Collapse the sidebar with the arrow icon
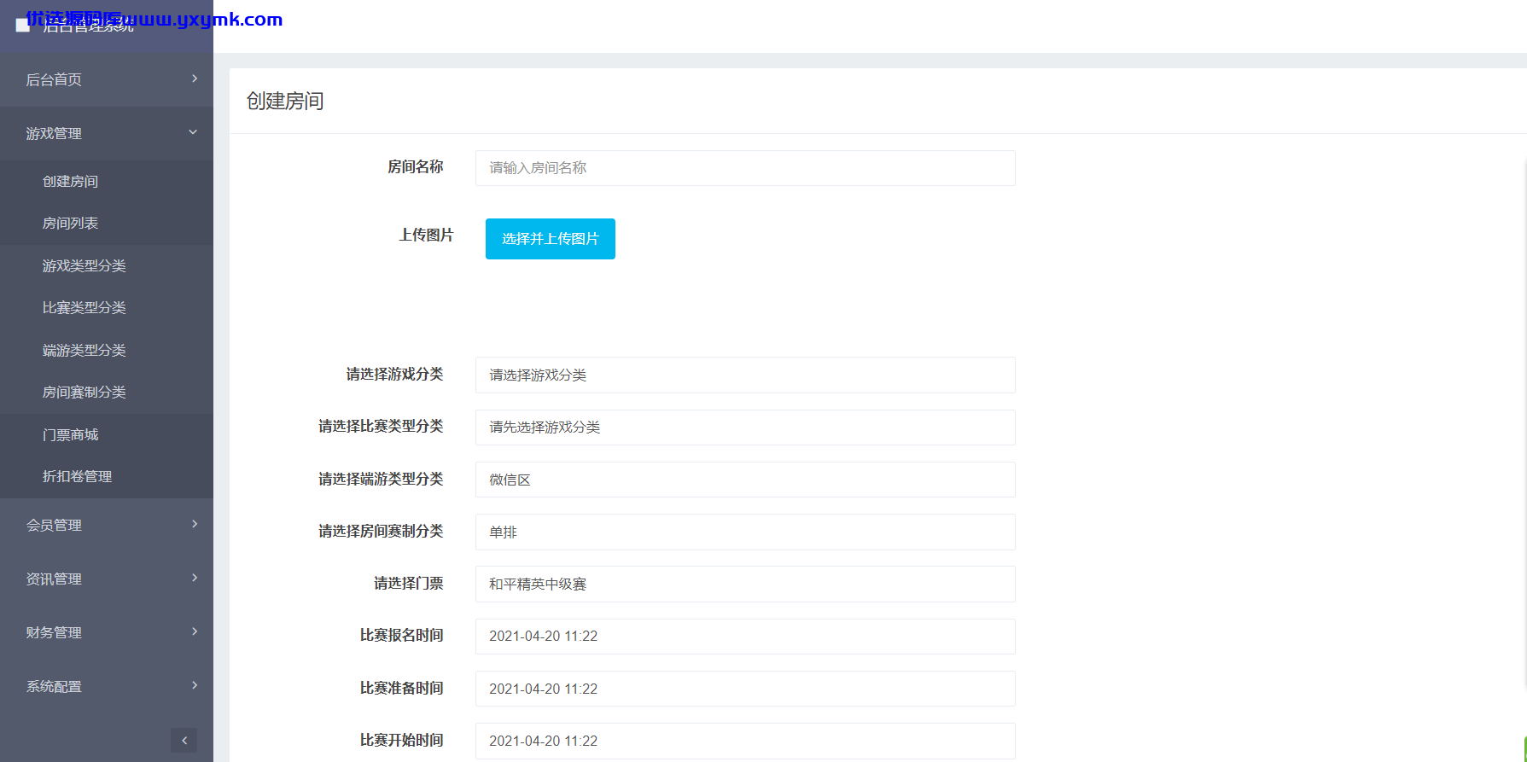 184,740
